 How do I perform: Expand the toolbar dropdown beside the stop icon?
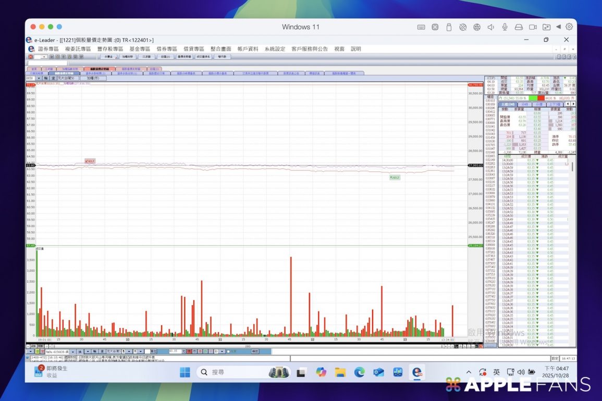(x=41, y=57)
